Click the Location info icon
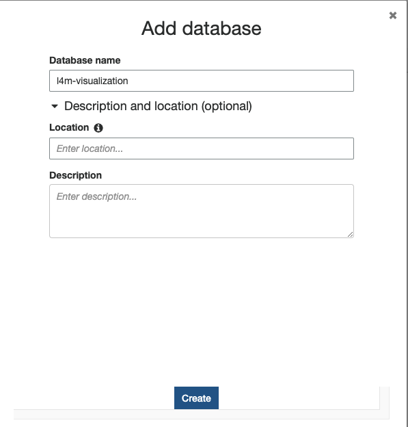 (98, 128)
